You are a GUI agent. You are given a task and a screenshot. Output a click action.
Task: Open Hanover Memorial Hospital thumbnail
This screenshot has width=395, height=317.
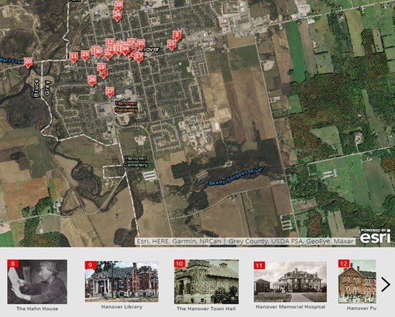290,282
